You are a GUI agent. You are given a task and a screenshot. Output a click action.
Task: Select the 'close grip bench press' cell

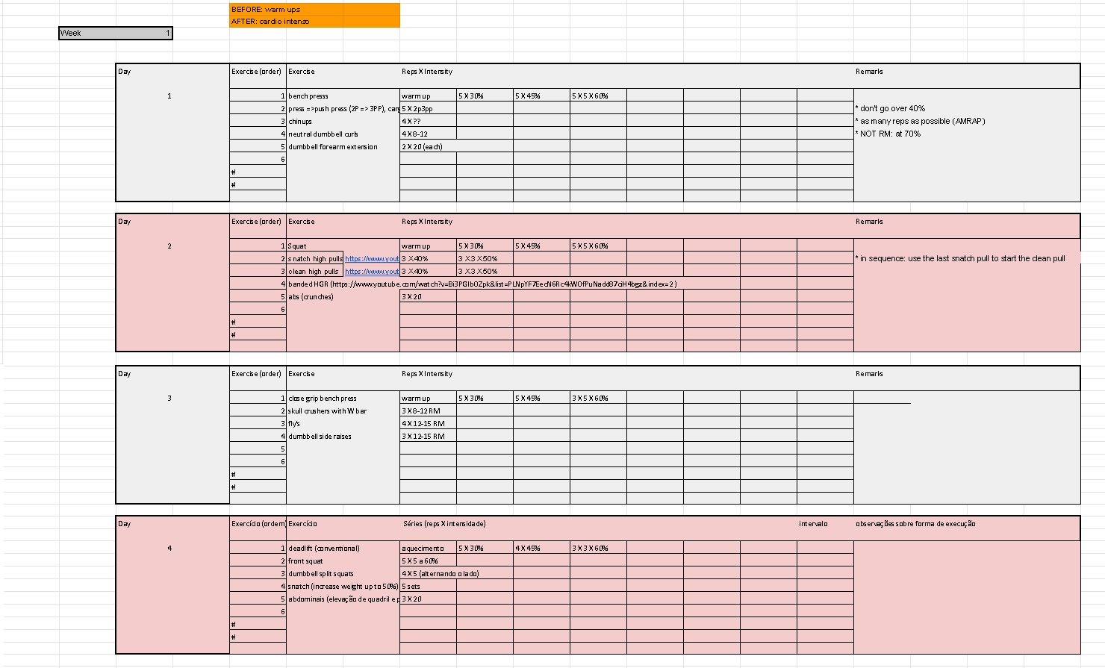tap(343, 398)
